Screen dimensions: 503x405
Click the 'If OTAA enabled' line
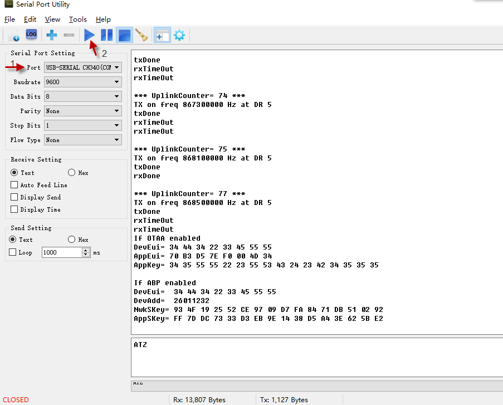coord(167,238)
